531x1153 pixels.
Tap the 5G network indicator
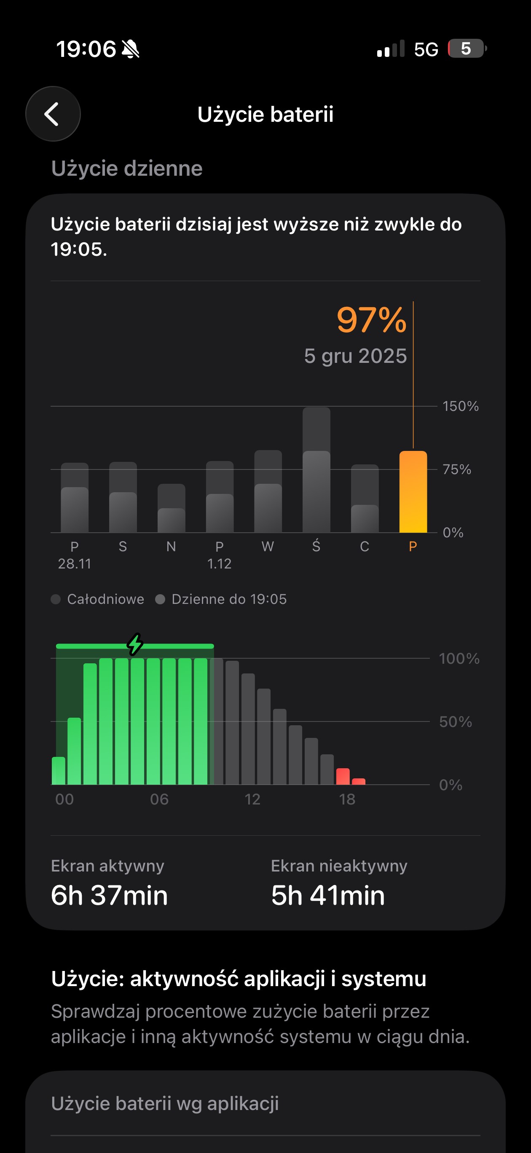(x=426, y=49)
